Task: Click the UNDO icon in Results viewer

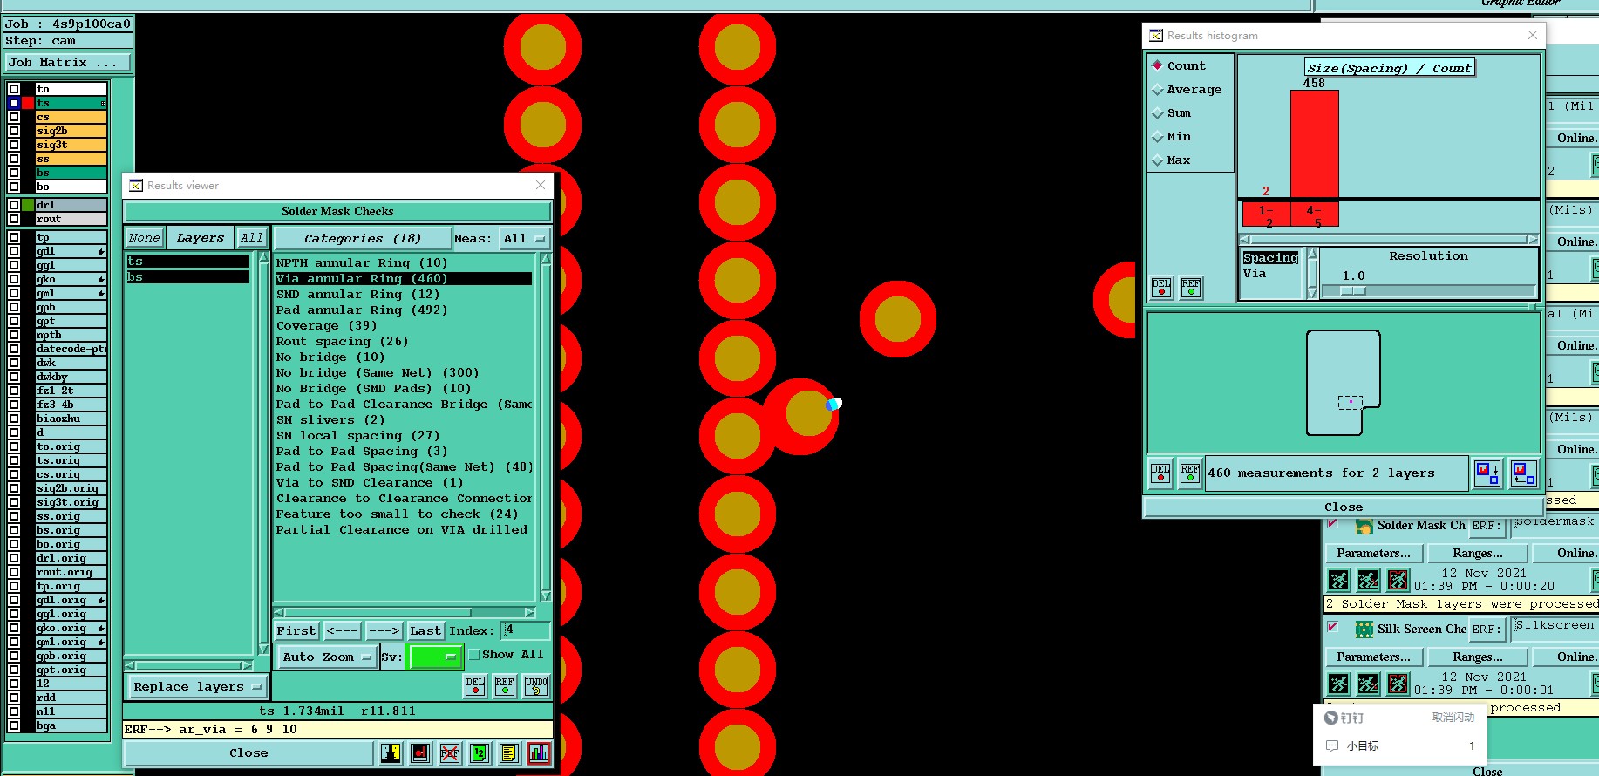Action: 536,686
